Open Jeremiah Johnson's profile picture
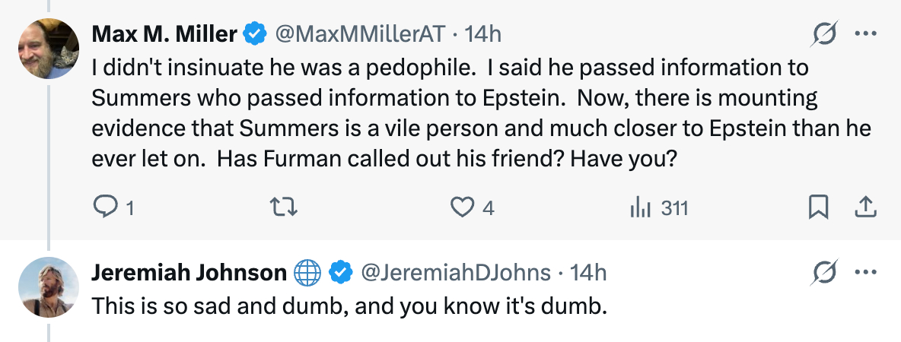 pos(48,287)
